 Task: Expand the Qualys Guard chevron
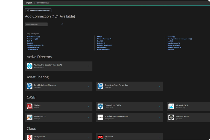pyautogui.click(x=89, y=138)
